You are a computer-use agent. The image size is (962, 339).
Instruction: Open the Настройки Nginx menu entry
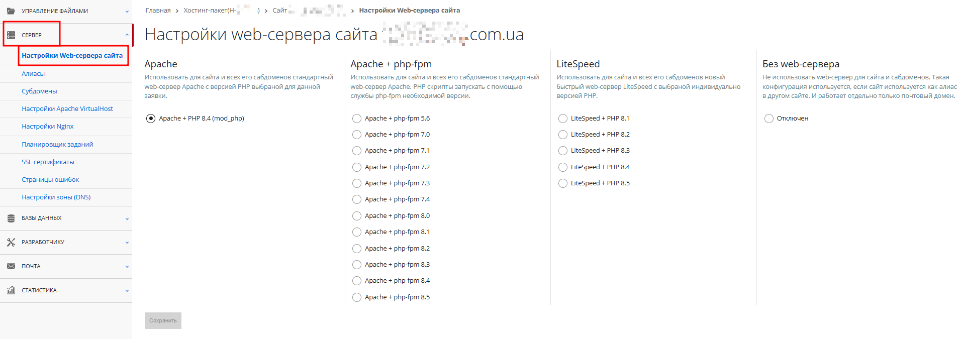click(x=48, y=126)
